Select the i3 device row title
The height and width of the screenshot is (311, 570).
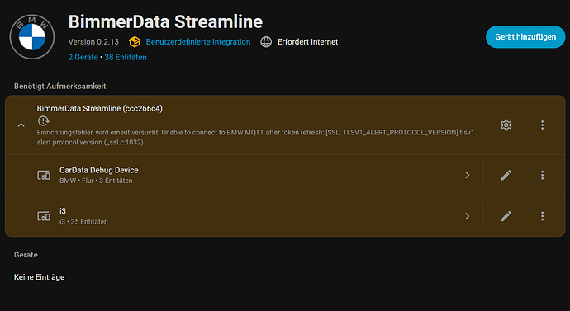(63, 211)
